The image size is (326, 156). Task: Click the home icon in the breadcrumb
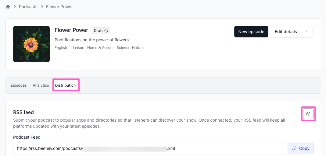[8, 7]
